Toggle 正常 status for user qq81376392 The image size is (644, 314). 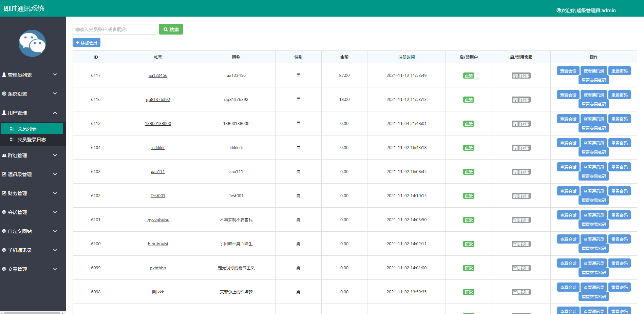[469, 100]
